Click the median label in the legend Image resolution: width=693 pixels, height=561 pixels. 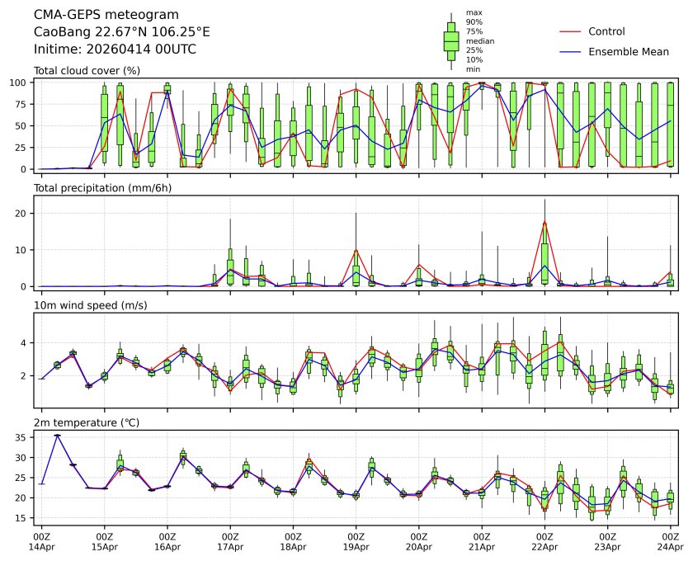click(477, 40)
